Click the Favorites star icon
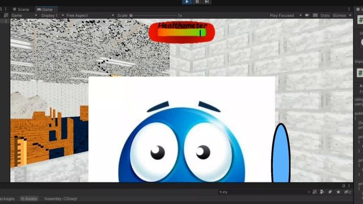363x204 pixels. pyautogui.click(x=338, y=192)
